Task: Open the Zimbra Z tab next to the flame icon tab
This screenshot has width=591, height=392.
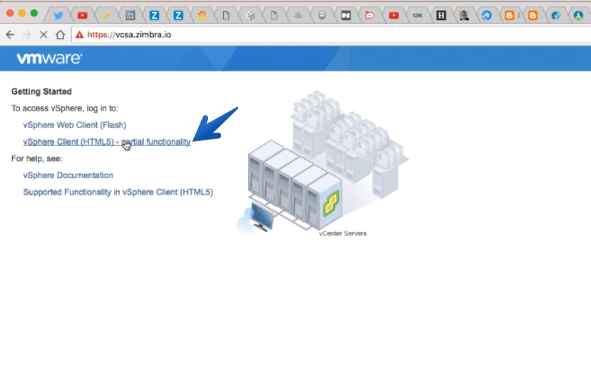Action: click(x=178, y=16)
